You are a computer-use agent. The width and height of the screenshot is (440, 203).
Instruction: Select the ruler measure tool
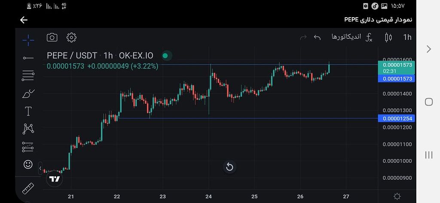(x=28, y=188)
